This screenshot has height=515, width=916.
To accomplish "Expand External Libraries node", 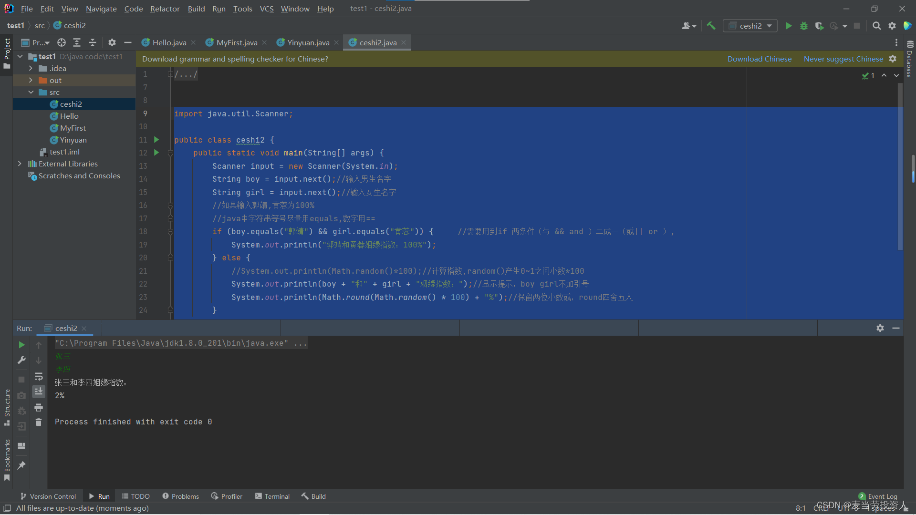I will pyautogui.click(x=20, y=164).
